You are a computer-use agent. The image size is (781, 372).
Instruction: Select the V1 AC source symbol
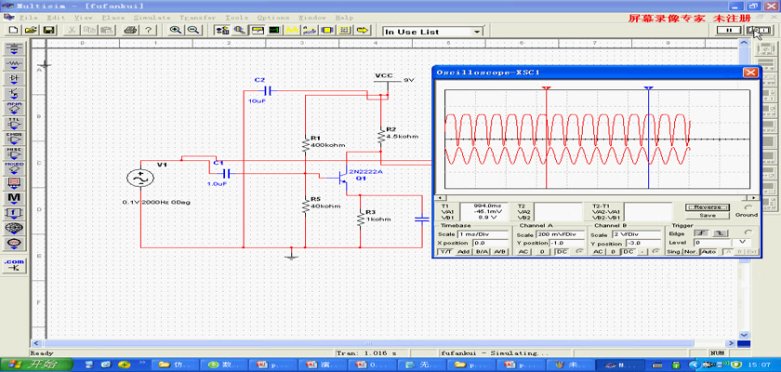140,179
